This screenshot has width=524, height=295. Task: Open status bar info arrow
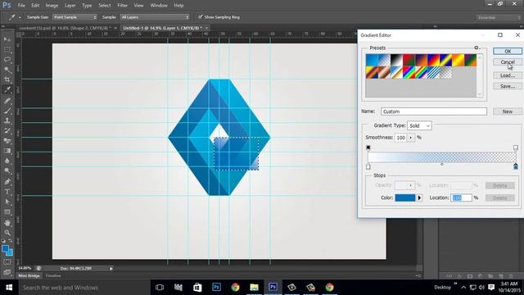click(x=111, y=268)
